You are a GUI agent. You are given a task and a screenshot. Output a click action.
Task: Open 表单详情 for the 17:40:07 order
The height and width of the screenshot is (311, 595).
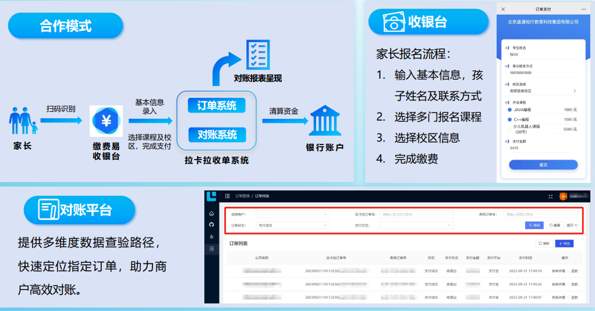click(558, 298)
